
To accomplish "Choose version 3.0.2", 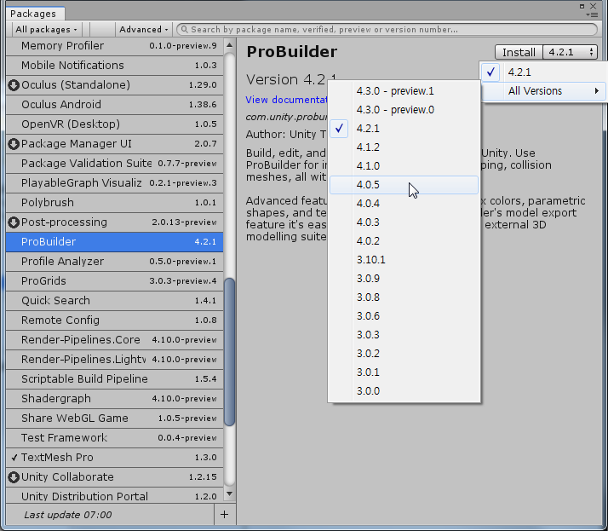I will click(404, 354).
